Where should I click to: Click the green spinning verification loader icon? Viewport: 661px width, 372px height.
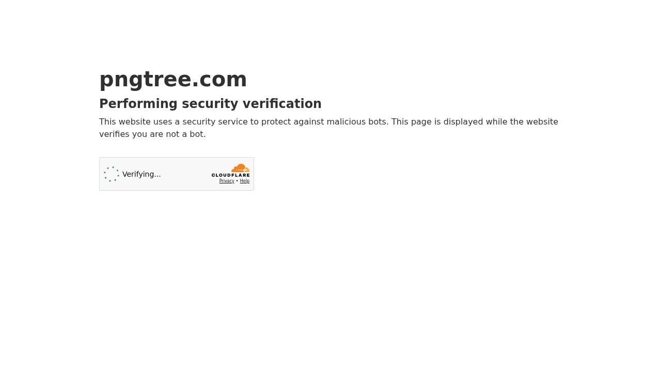pyautogui.click(x=112, y=174)
